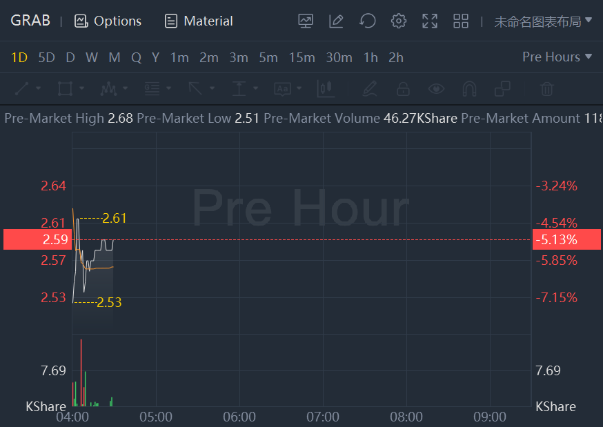The width and height of the screenshot is (603, 427).
Task: Click the edit drawing pencil icon
Action: pyautogui.click(x=336, y=21)
